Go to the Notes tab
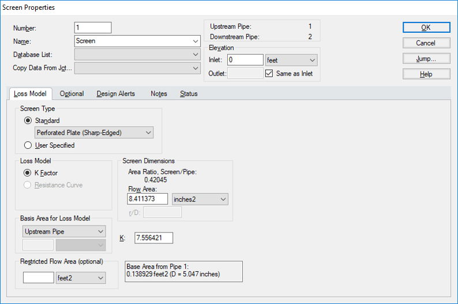Screen dimensions: 458x304 (159, 93)
